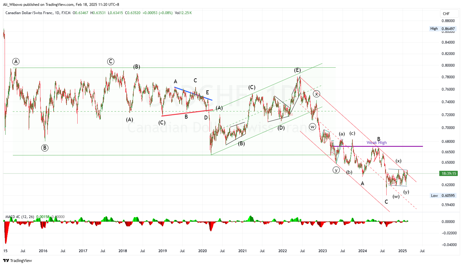The image size is (463, 266).
Task: Click the +0.00053 (+0.08%) change value
Action: click(157, 13)
